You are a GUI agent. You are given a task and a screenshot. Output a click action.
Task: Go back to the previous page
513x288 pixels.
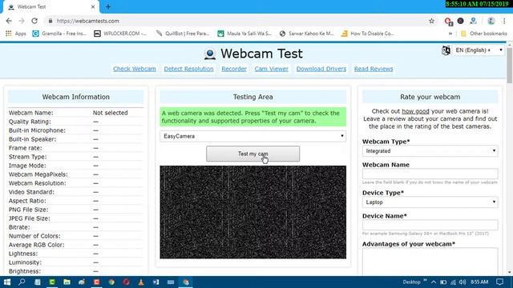tap(9, 21)
